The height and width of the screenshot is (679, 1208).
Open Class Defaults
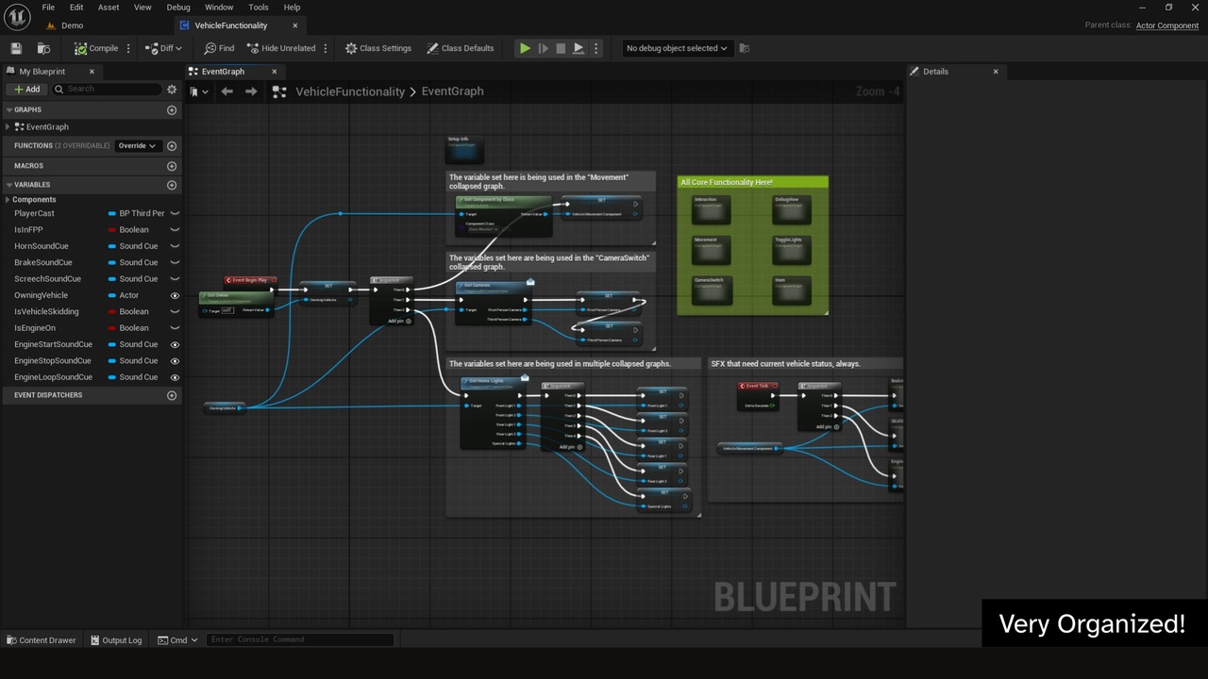click(x=461, y=48)
